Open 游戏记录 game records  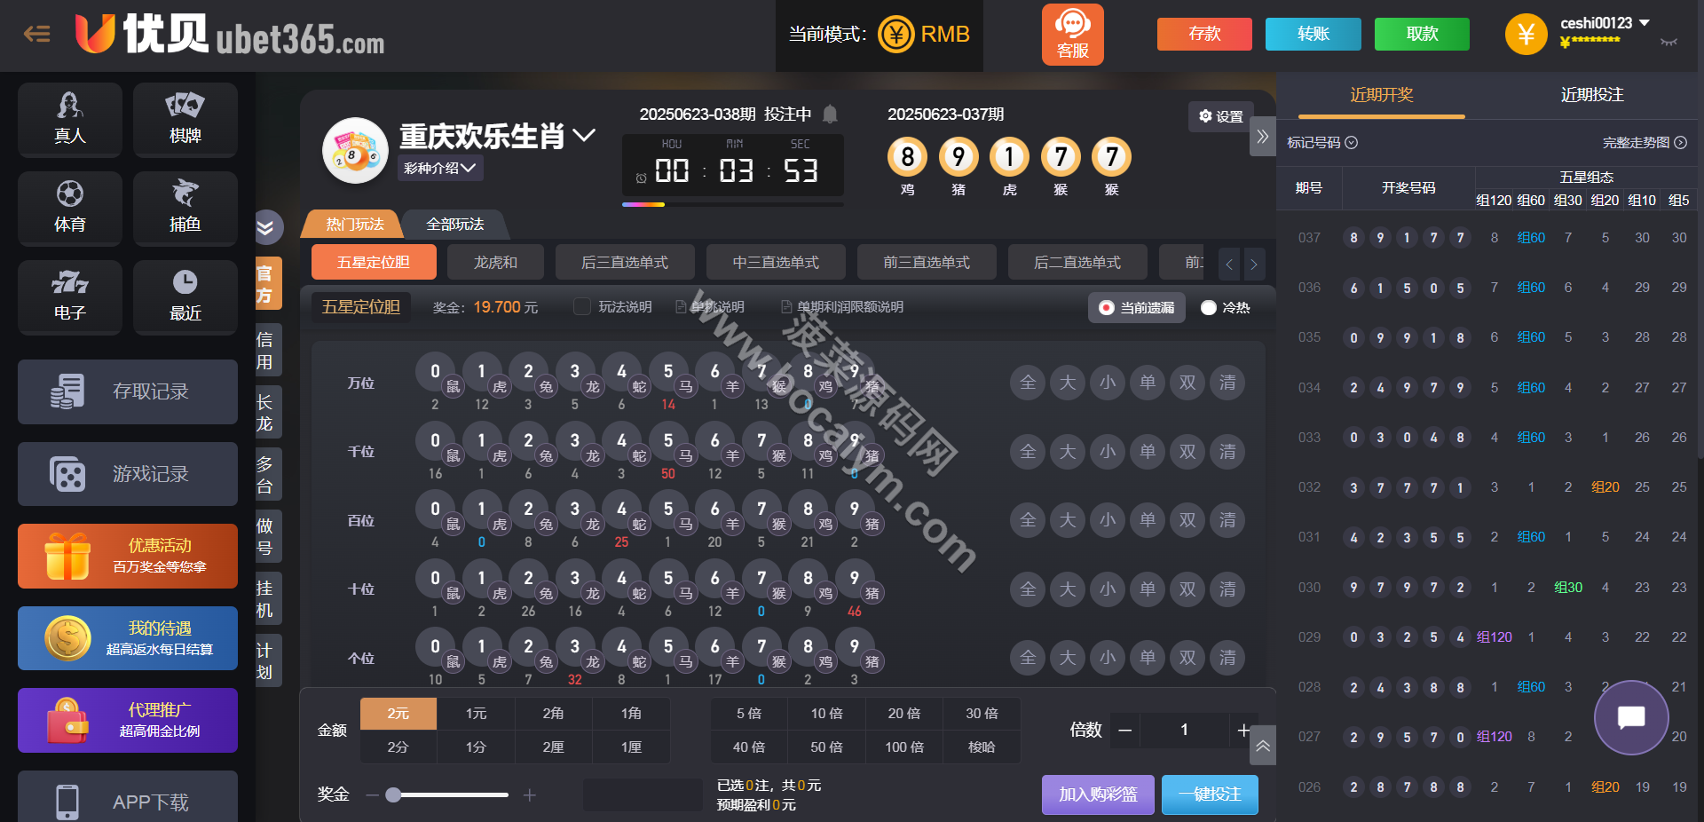[128, 474]
